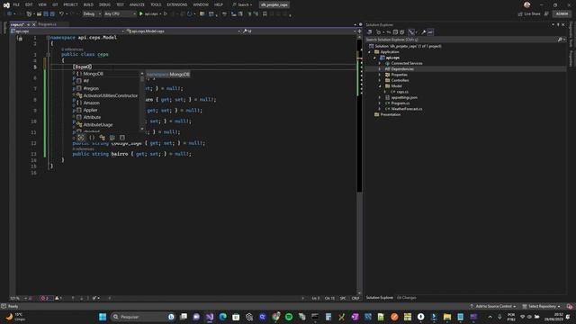This screenshot has width=576, height=324.
Task: Click the Open File toolbar icon
Action: tap(39, 14)
